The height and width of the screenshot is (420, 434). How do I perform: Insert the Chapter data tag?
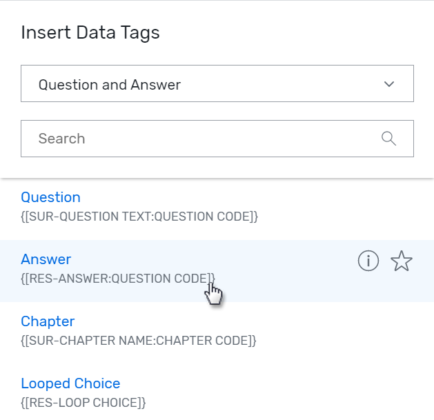pyautogui.click(x=48, y=321)
